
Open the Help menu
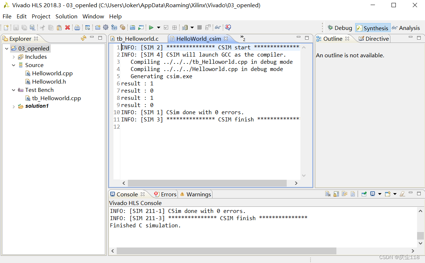click(x=115, y=16)
